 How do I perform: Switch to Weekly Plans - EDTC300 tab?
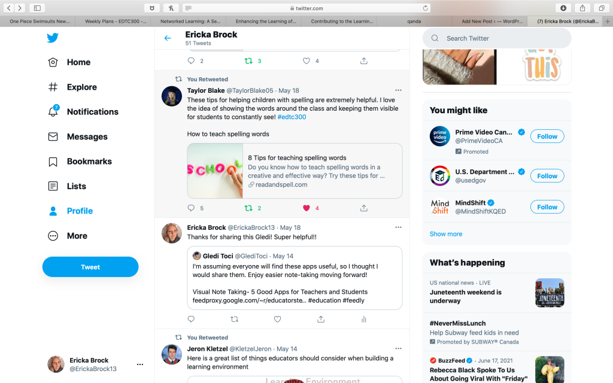point(116,21)
